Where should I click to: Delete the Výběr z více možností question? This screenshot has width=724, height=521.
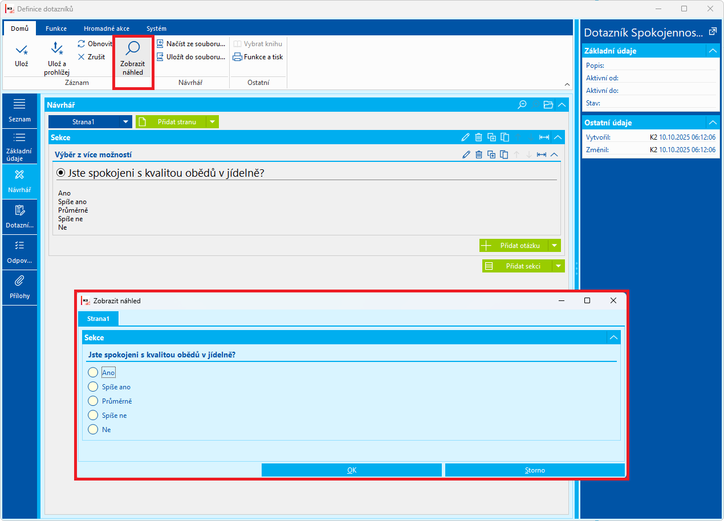pos(479,154)
